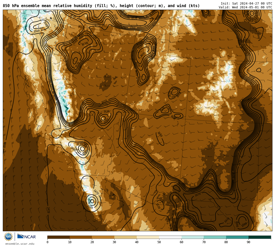Click the colorbar tick label 30
This screenshot has width=275, height=247.
click(x=114, y=242)
